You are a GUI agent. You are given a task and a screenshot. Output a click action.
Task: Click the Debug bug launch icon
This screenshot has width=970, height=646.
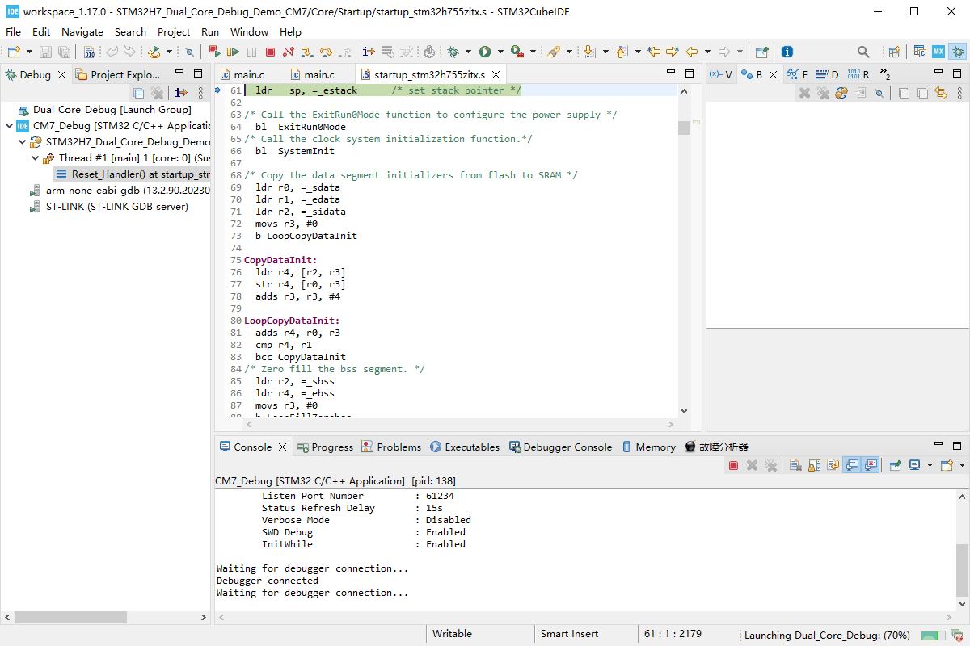[x=453, y=52]
